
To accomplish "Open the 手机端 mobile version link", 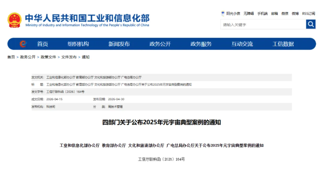I will click(x=262, y=14).
